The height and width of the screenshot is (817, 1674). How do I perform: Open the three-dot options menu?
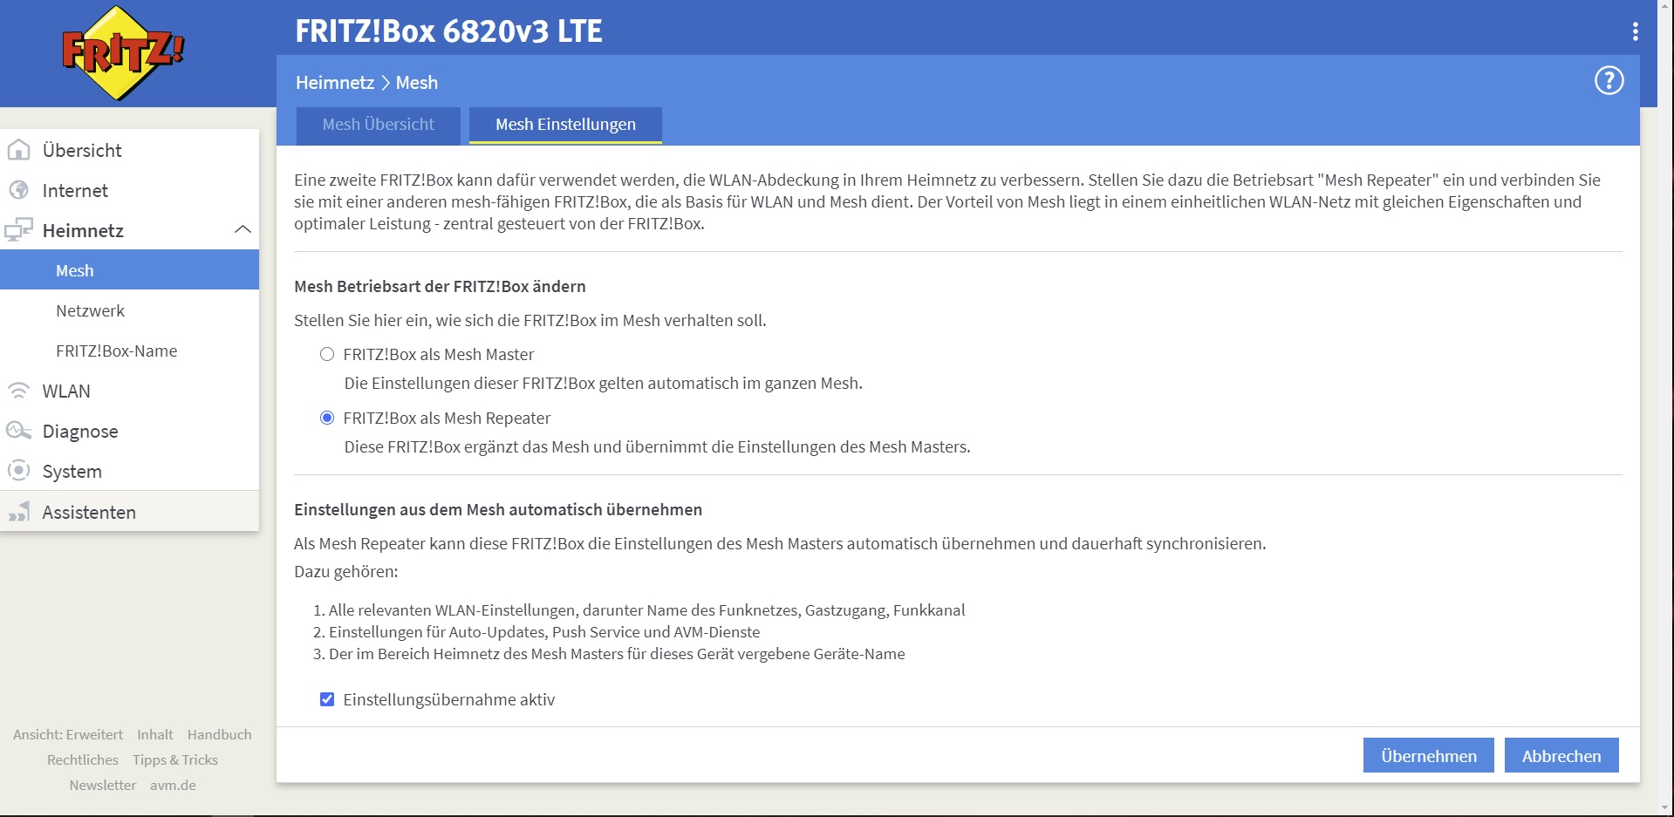pos(1635,31)
